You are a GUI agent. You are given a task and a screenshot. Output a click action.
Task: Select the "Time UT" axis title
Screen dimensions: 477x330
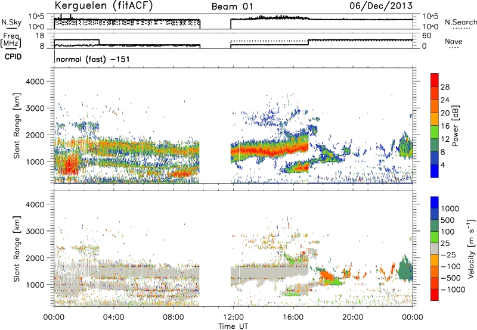tap(233, 326)
